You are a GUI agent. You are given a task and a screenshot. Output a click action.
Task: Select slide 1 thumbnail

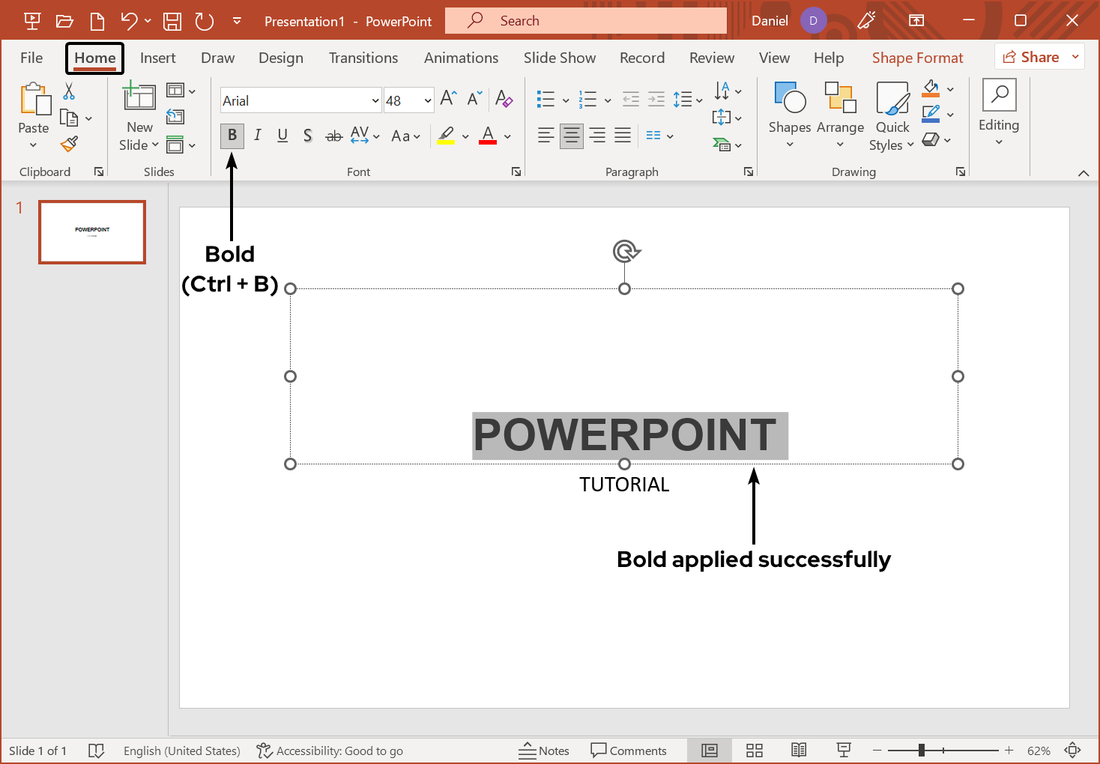click(92, 232)
